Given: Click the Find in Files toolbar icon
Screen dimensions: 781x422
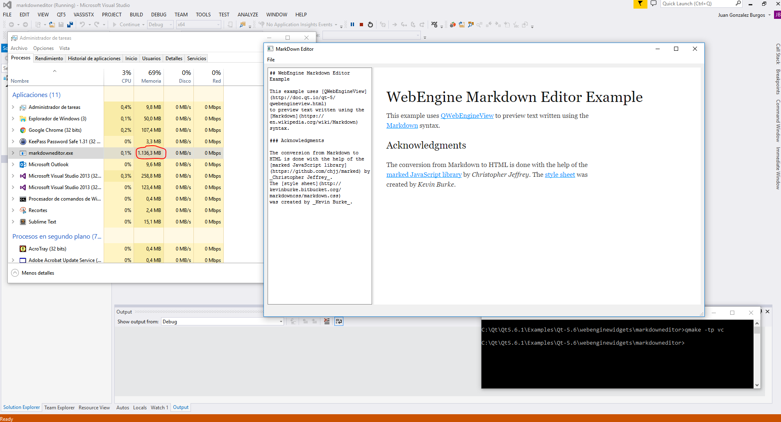Looking at the screenshot, I should pyautogui.click(x=243, y=25).
